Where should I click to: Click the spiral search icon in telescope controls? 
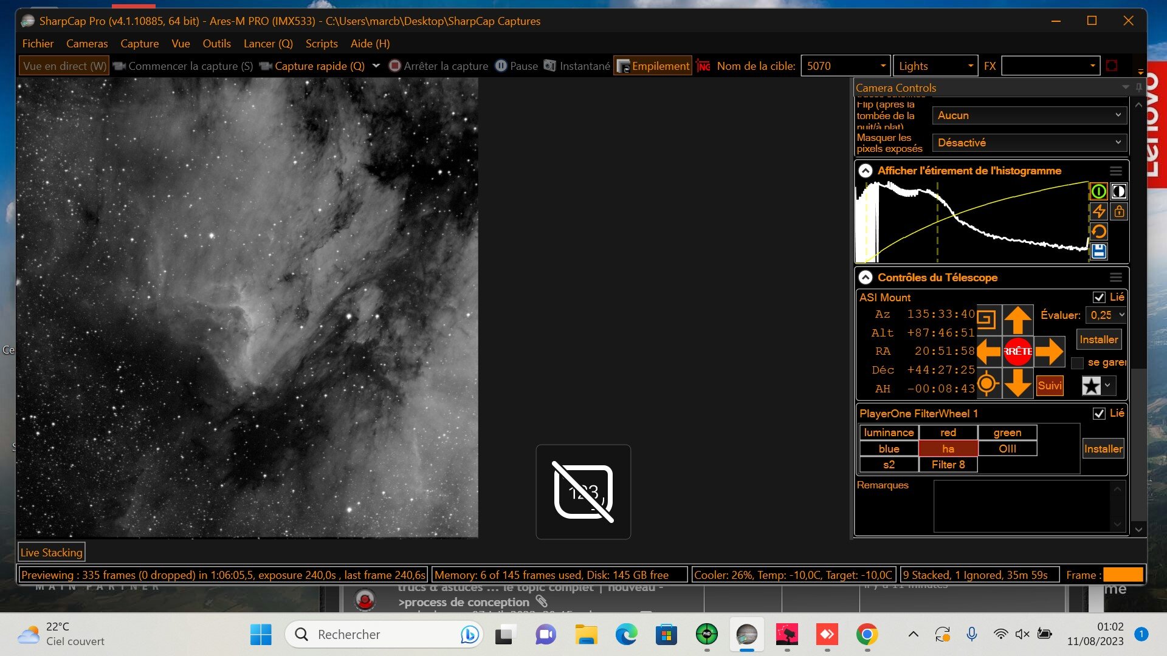click(986, 319)
